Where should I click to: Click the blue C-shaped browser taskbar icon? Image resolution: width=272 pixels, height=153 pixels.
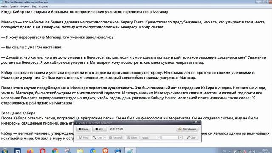[x=93, y=150]
